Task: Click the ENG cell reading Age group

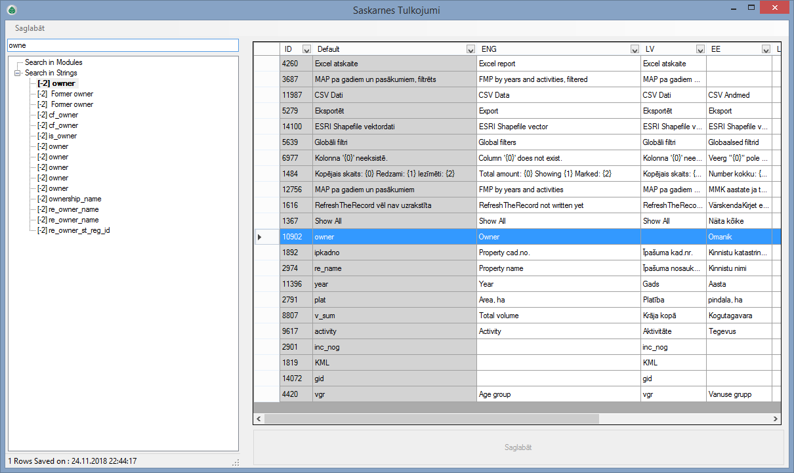Action: pos(558,394)
